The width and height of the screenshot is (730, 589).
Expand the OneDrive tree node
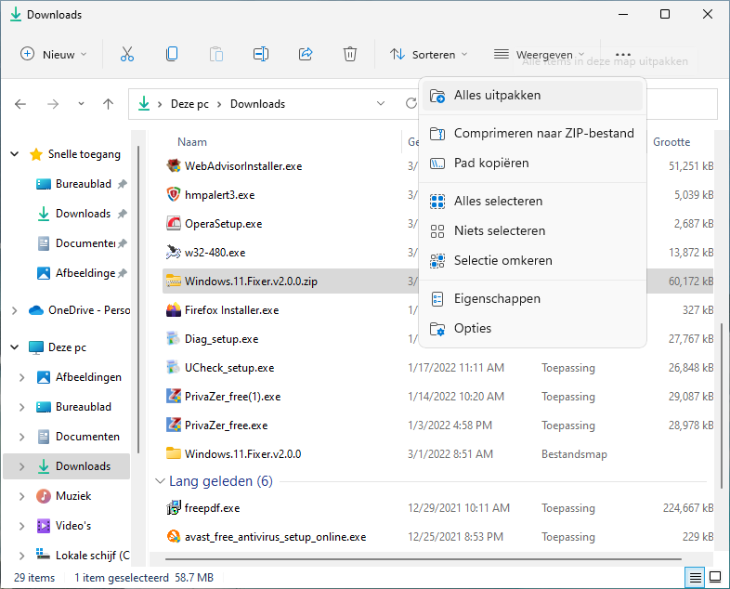coord(12,310)
